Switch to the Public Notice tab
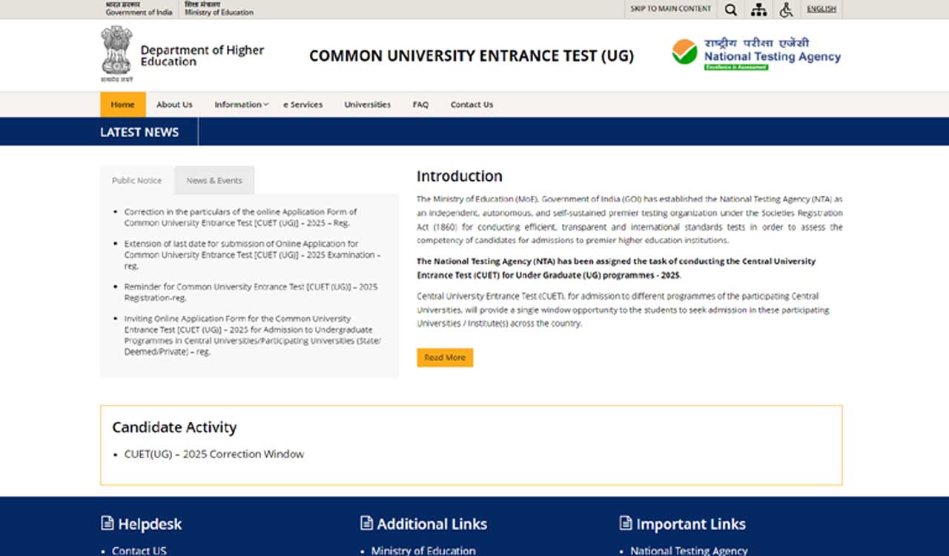Screen dimensions: 949x556 pos(136,180)
